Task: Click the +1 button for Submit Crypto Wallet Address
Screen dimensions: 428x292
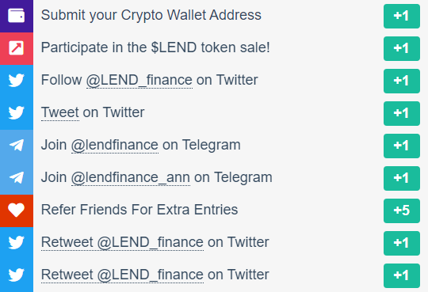Action: click(402, 16)
